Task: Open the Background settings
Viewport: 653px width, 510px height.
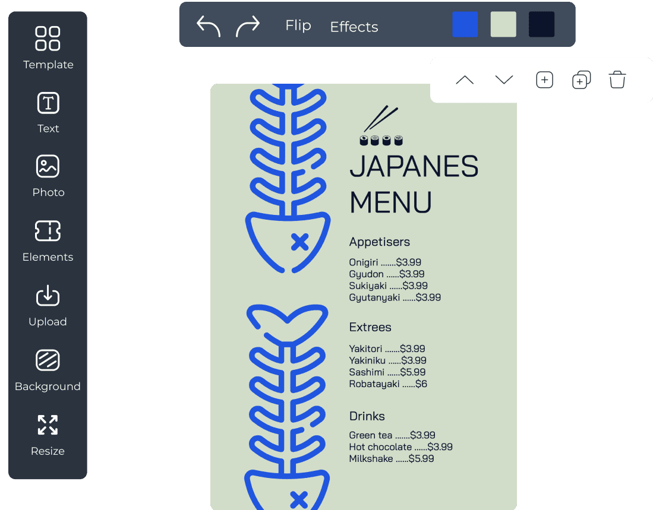Action: tap(48, 370)
